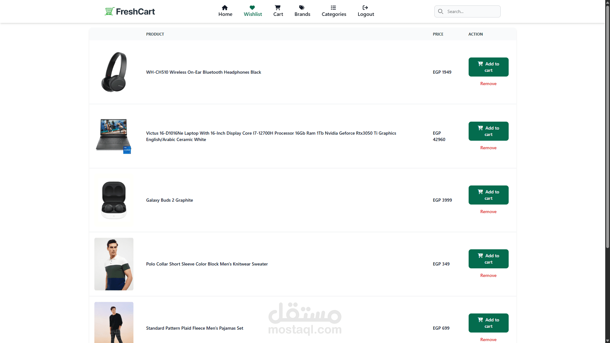
Task: Click the Wishlist heart icon
Action: (252, 8)
